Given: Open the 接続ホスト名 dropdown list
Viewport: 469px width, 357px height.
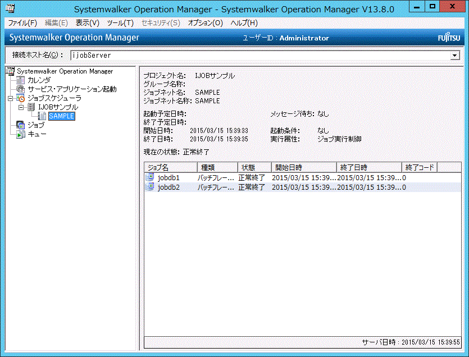Looking at the screenshot, I should [x=455, y=56].
